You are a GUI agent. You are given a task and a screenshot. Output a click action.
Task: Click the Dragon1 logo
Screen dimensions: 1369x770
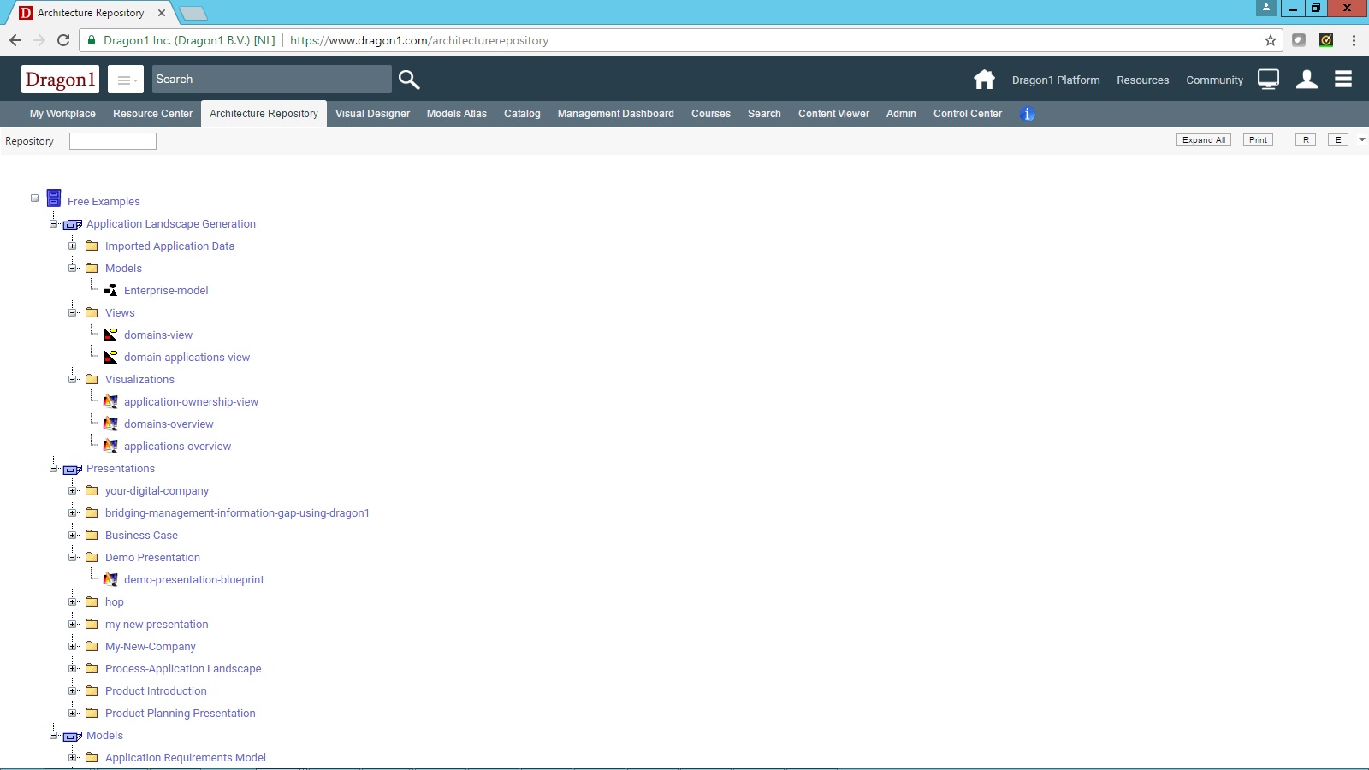coord(60,79)
